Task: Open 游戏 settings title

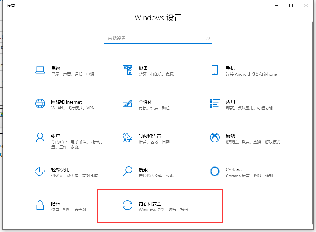Action: 230,136
